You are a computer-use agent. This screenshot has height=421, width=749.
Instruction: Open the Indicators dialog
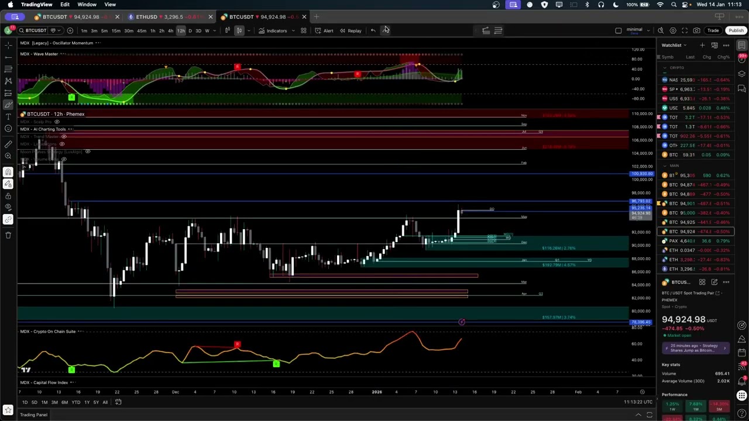273,30
